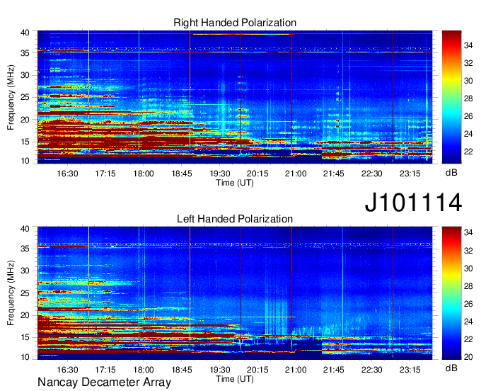The height and width of the screenshot is (391, 481).
Task: Click the 34 dB label on Left Handed color bar
Action: tap(468, 232)
